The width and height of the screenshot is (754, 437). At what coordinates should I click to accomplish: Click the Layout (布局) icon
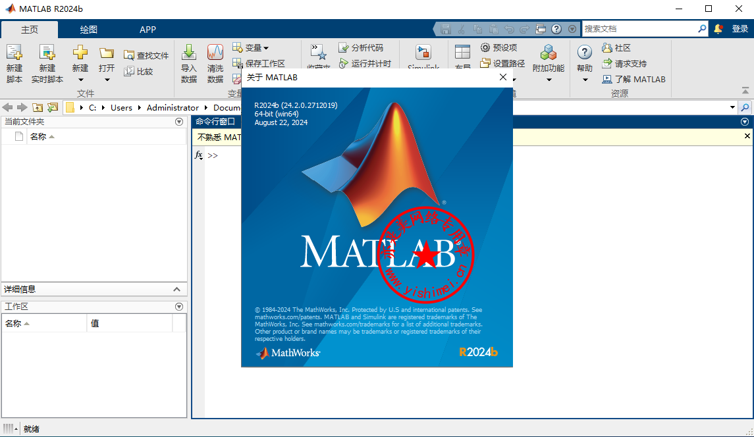[x=462, y=52]
